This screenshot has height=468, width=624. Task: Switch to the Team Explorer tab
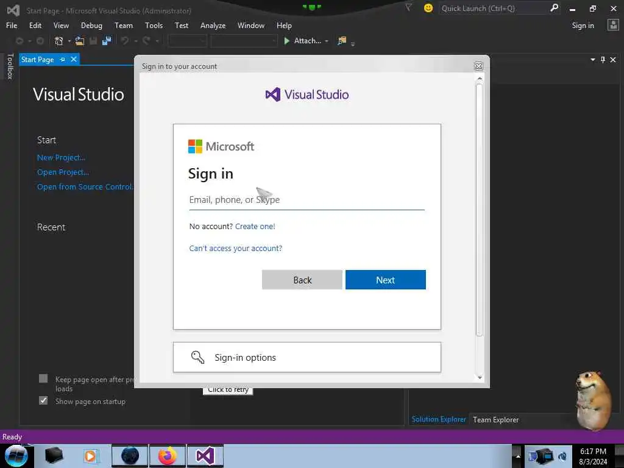click(495, 419)
